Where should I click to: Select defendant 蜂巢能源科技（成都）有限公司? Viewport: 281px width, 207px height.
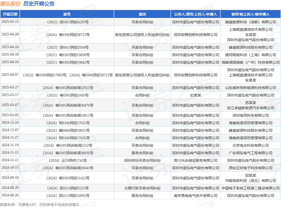251,22
